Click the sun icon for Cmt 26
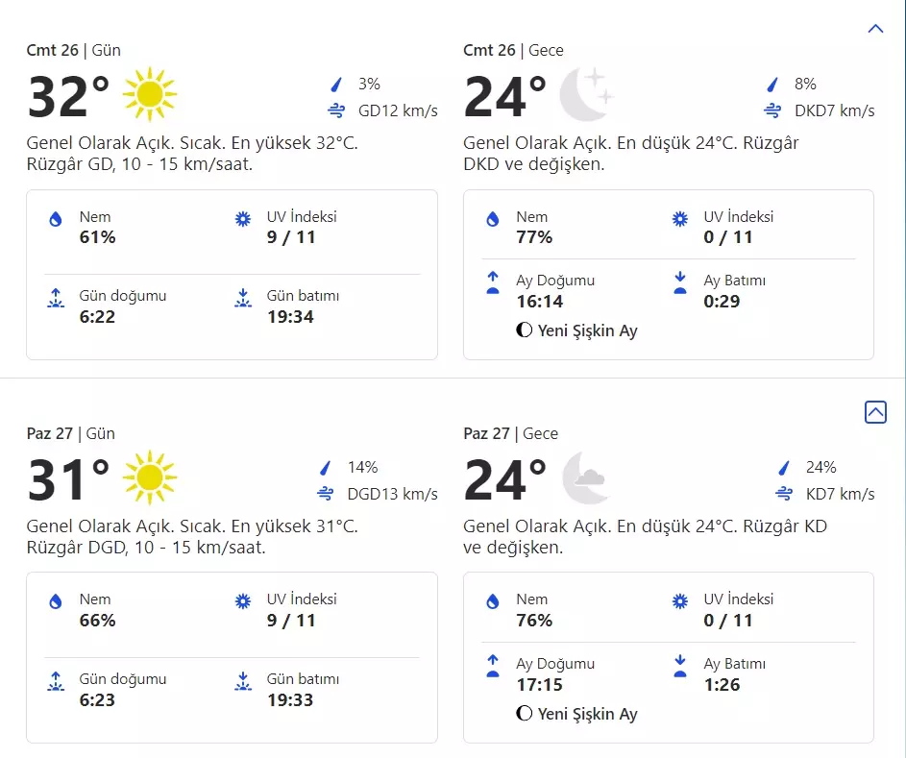Viewport: 906px width, 758px height. pyautogui.click(x=150, y=94)
